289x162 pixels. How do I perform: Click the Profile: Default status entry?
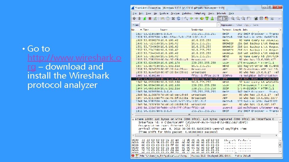pos(243,156)
